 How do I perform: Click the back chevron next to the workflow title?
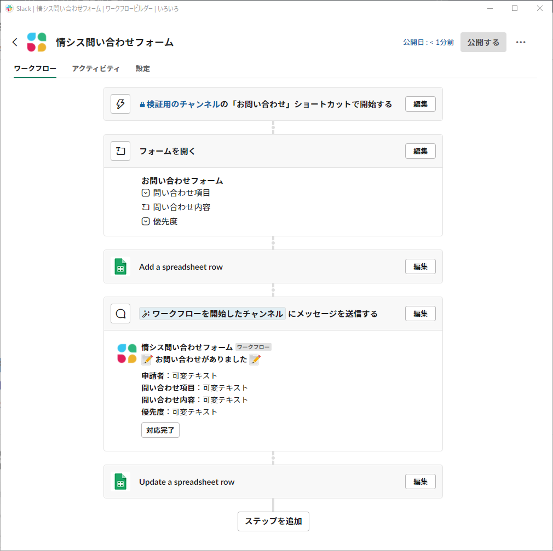coord(15,42)
